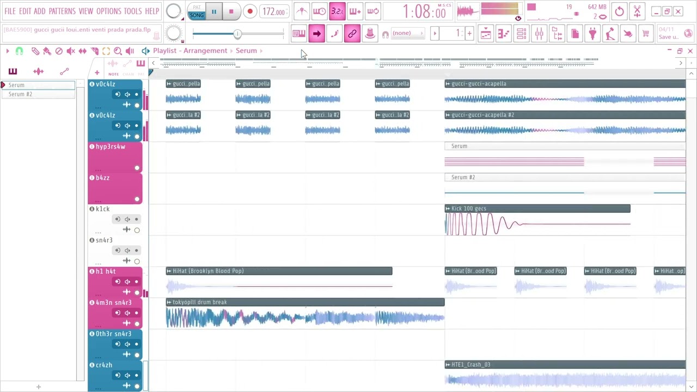Click the undo history circular arrow icon
This screenshot has width=697, height=392.
pos(619,11)
